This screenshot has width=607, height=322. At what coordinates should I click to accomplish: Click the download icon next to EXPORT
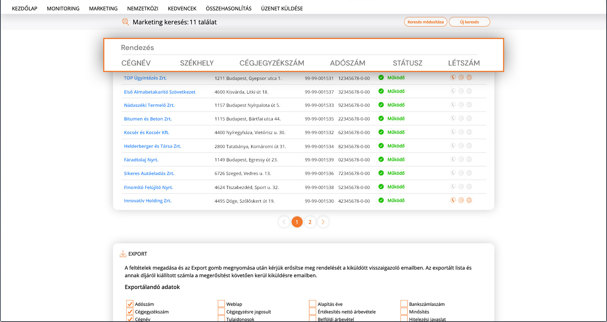pos(123,254)
